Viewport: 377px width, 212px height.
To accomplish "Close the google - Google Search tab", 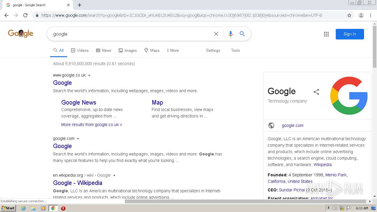I will click(x=68, y=5).
